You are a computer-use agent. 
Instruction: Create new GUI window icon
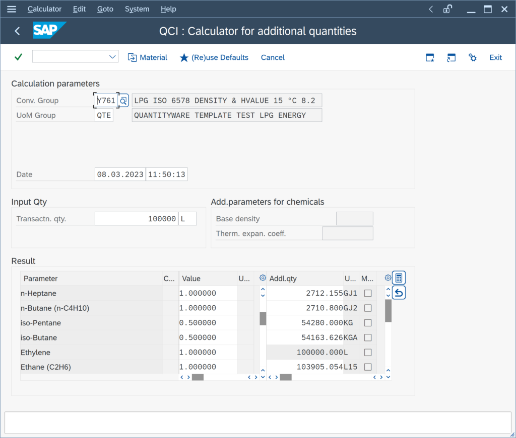[430, 58]
